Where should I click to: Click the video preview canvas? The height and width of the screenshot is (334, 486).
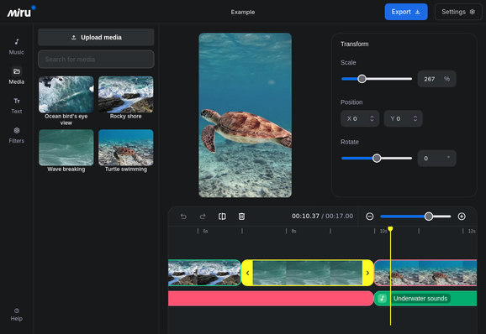(x=246, y=115)
